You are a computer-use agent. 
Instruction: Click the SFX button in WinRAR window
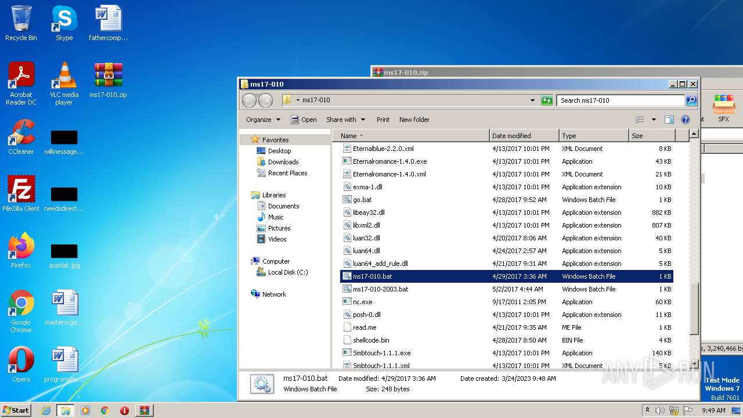click(x=723, y=109)
